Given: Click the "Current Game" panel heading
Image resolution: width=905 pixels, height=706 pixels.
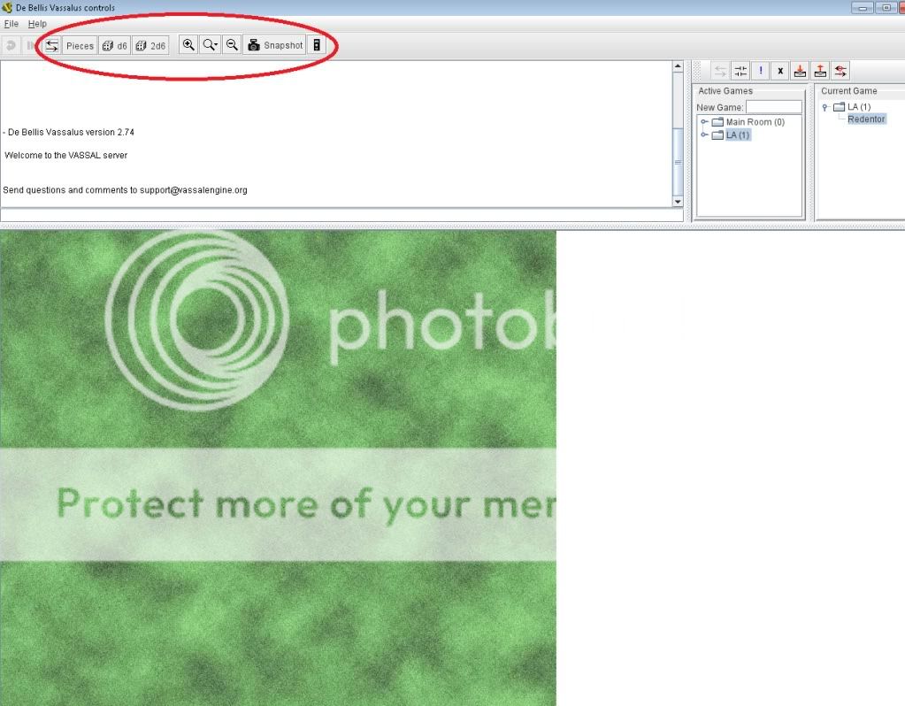Looking at the screenshot, I should 849,90.
